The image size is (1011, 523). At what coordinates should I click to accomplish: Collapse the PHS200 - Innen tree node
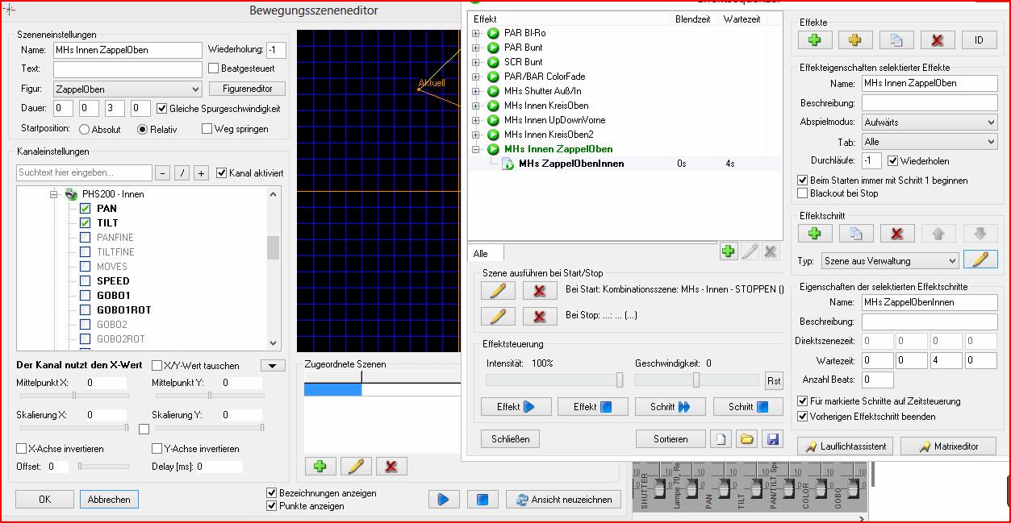pyautogui.click(x=54, y=194)
